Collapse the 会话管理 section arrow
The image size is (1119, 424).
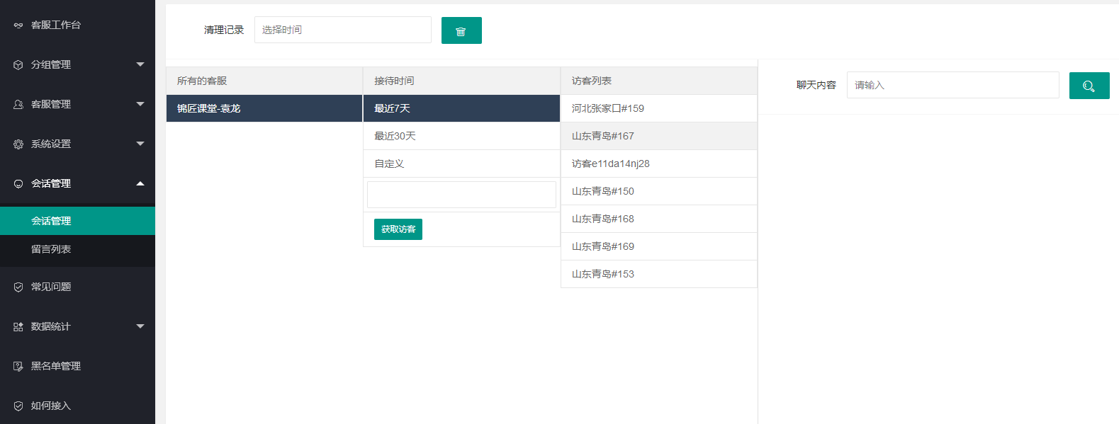(140, 183)
